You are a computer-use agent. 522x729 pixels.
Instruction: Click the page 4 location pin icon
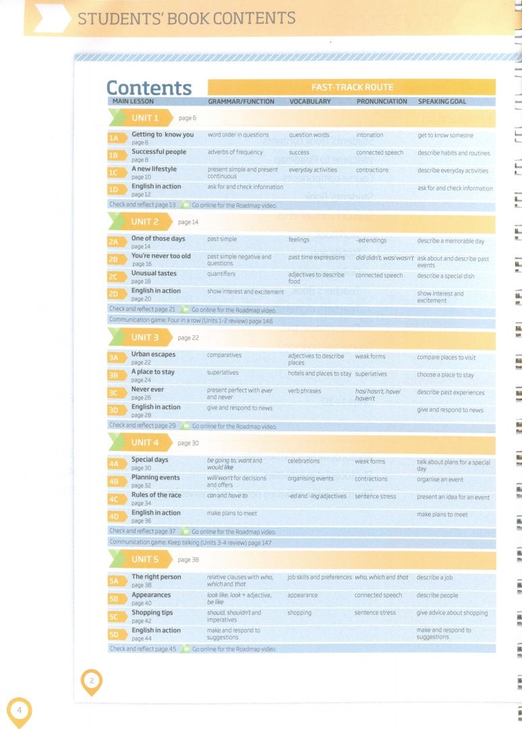19,712
